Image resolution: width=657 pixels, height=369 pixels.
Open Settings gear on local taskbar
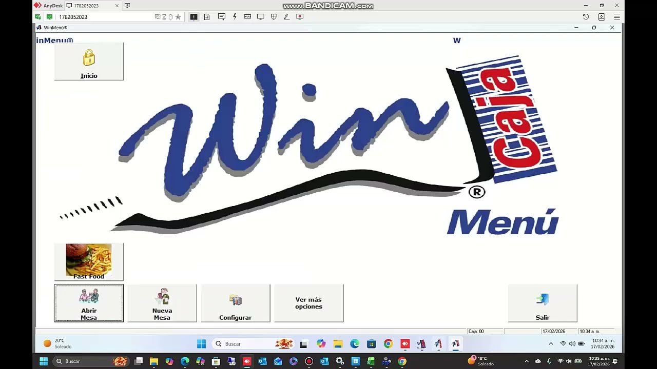click(340, 361)
